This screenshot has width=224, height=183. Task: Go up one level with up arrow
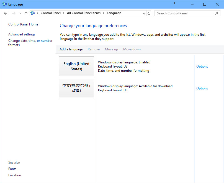26,13
